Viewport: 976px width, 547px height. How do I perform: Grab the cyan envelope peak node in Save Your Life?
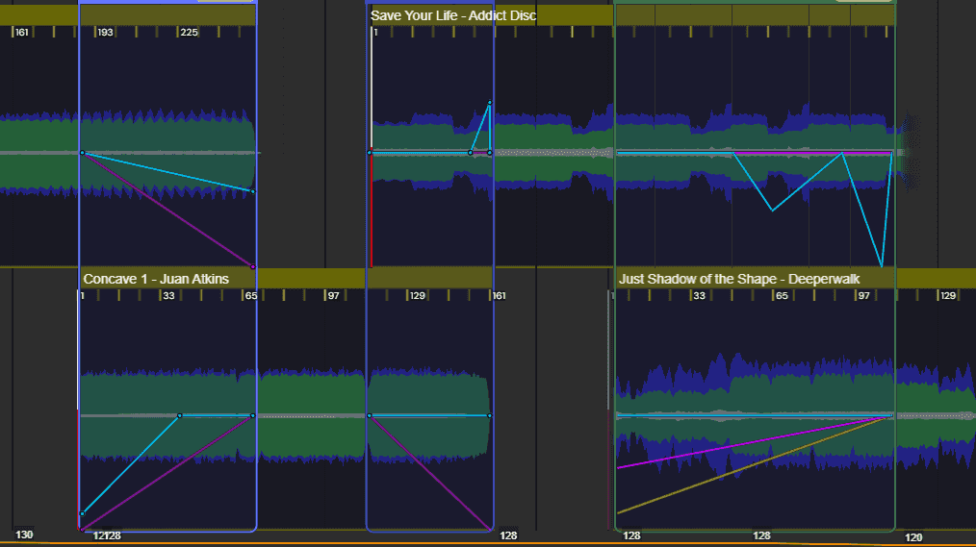coord(489,103)
